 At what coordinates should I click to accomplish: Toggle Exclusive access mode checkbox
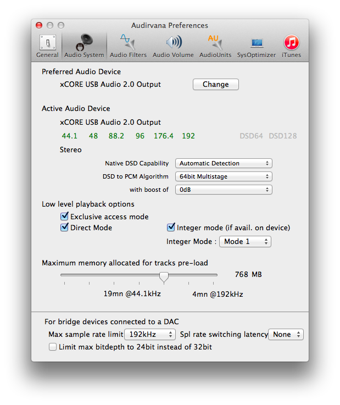[x=64, y=216]
